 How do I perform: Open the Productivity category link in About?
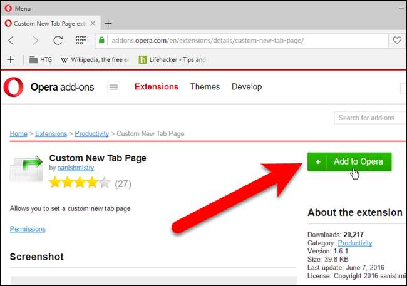[355, 243]
